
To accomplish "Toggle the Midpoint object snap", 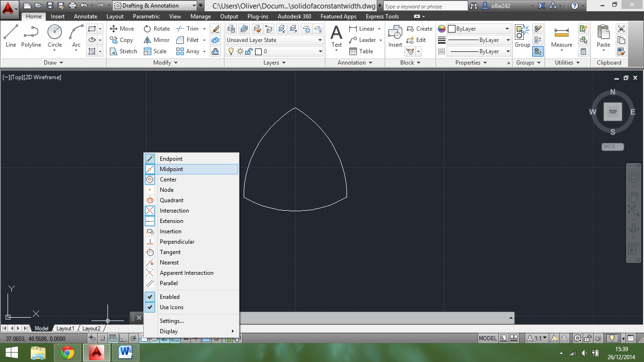I will click(x=191, y=169).
